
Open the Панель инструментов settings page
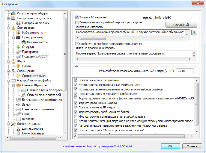38,109
